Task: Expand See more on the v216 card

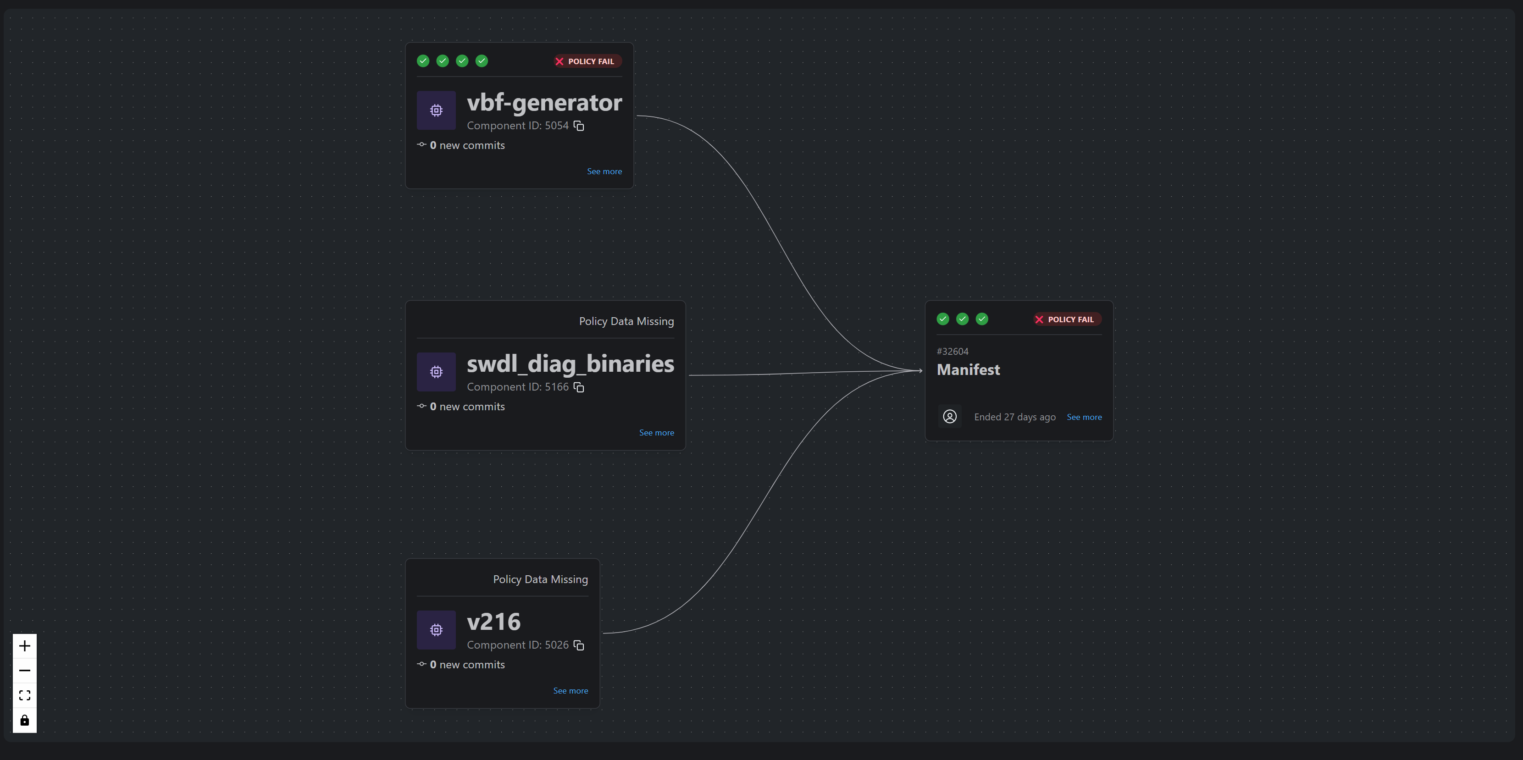Action: click(x=570, y=690)
